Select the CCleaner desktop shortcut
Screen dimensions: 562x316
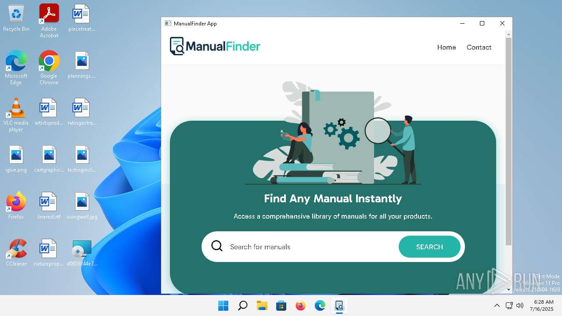(x=16, y=253)
